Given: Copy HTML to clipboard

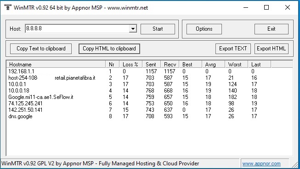Looking at the screenshot, I should (109, 49).
